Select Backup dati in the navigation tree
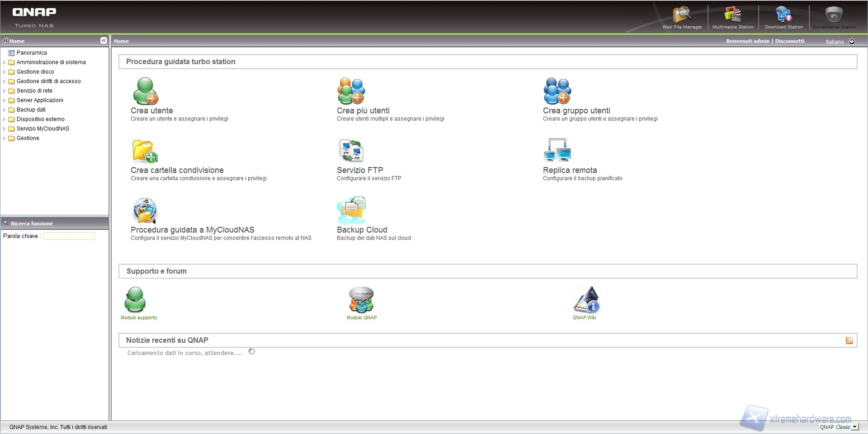 coord(31,110)
